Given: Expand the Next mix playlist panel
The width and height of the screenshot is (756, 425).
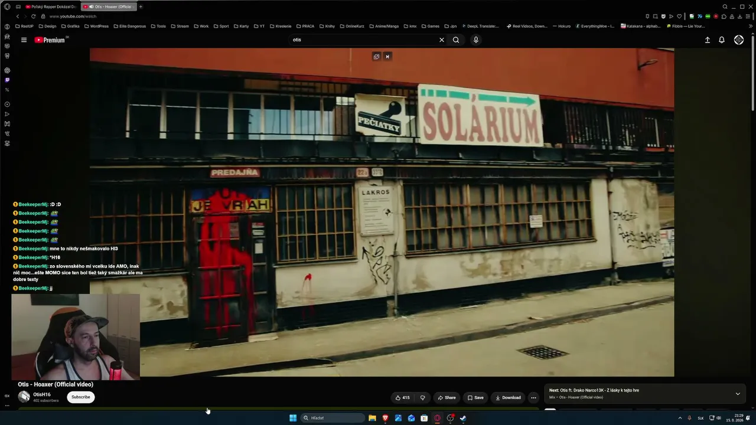Looking at the screenshot, I should [738, 394].
